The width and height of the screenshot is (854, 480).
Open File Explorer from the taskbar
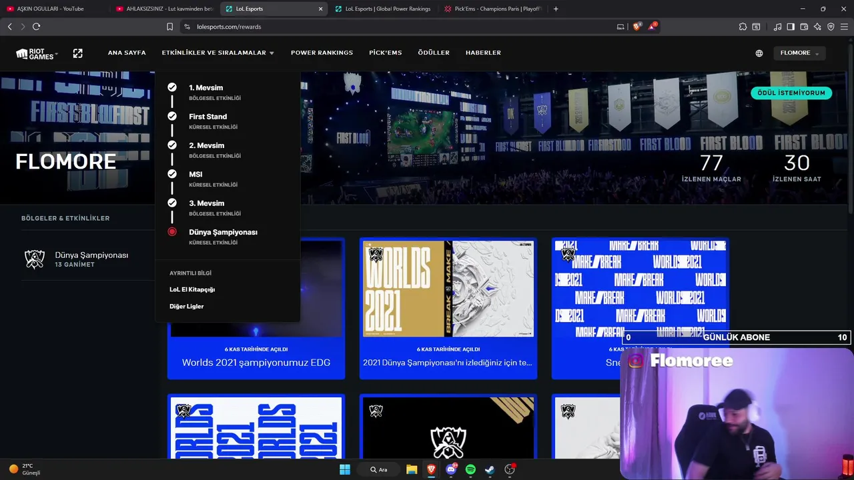pos(412,469)
